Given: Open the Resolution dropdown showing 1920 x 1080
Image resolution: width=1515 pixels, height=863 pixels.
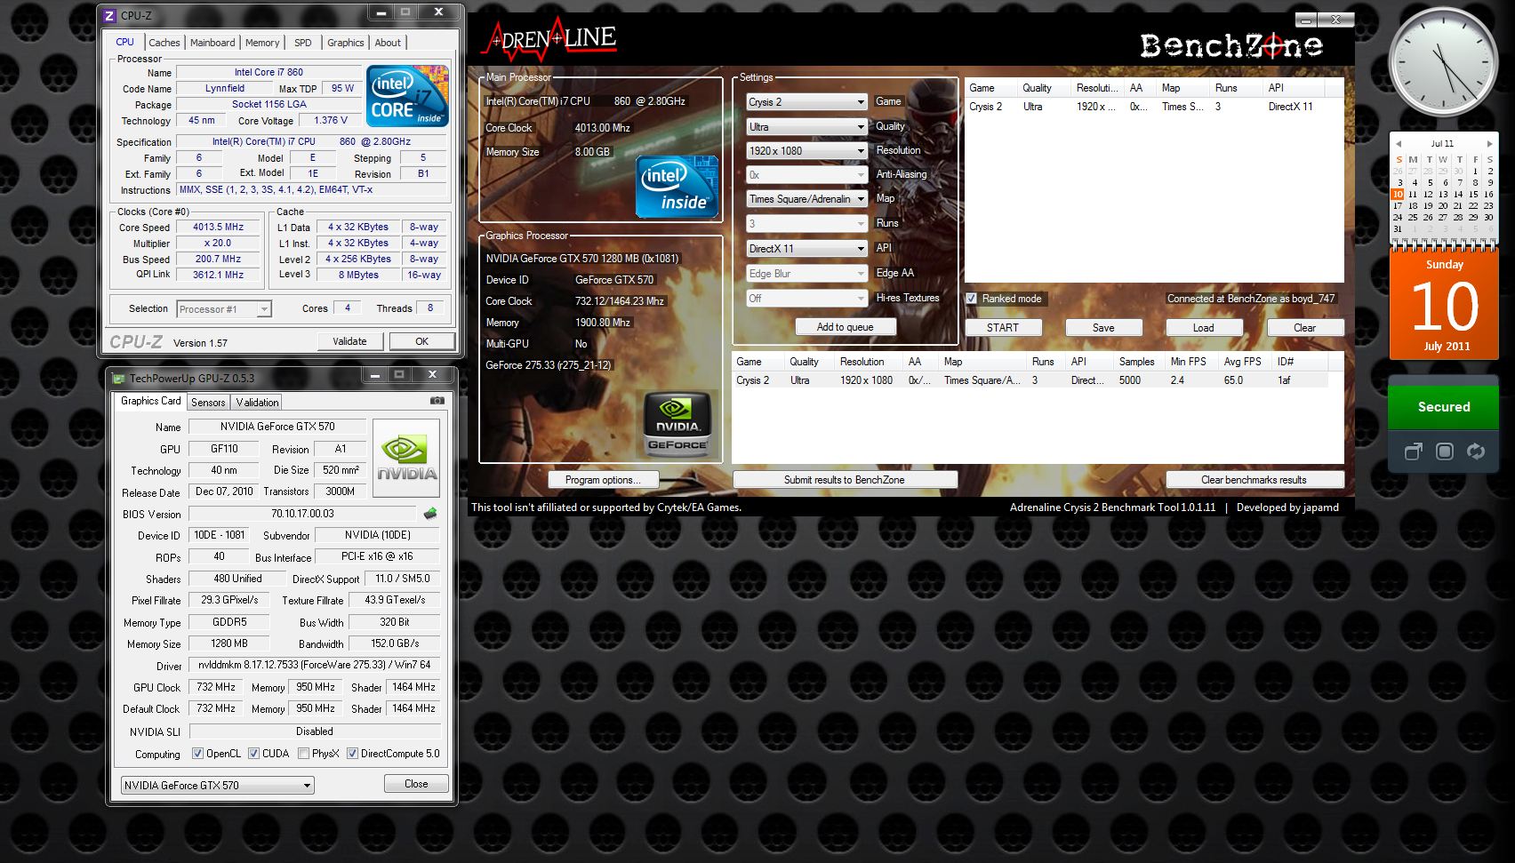Looking at the screenshot, I should tap(806, 151).
